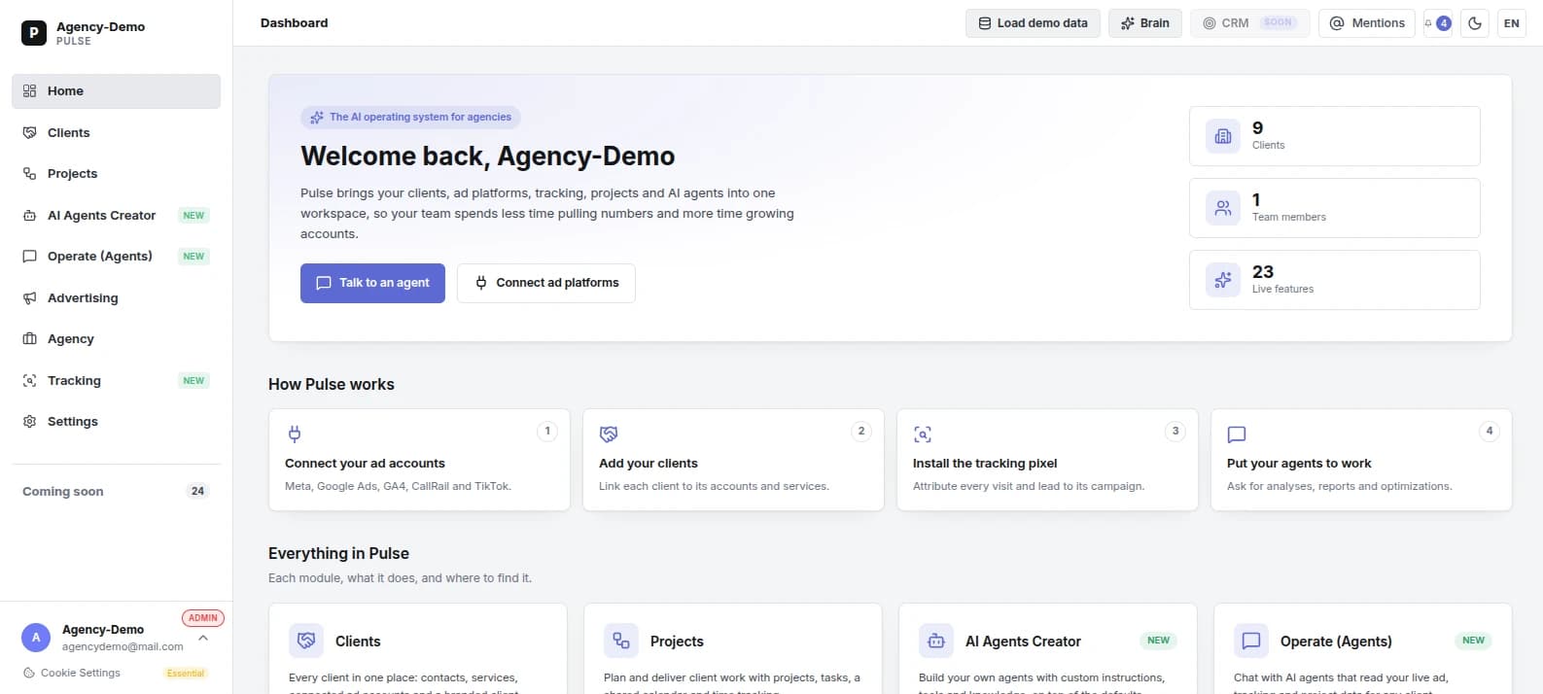Click the Essential plan badge
1543x694 pixels.
pos(186,673)
